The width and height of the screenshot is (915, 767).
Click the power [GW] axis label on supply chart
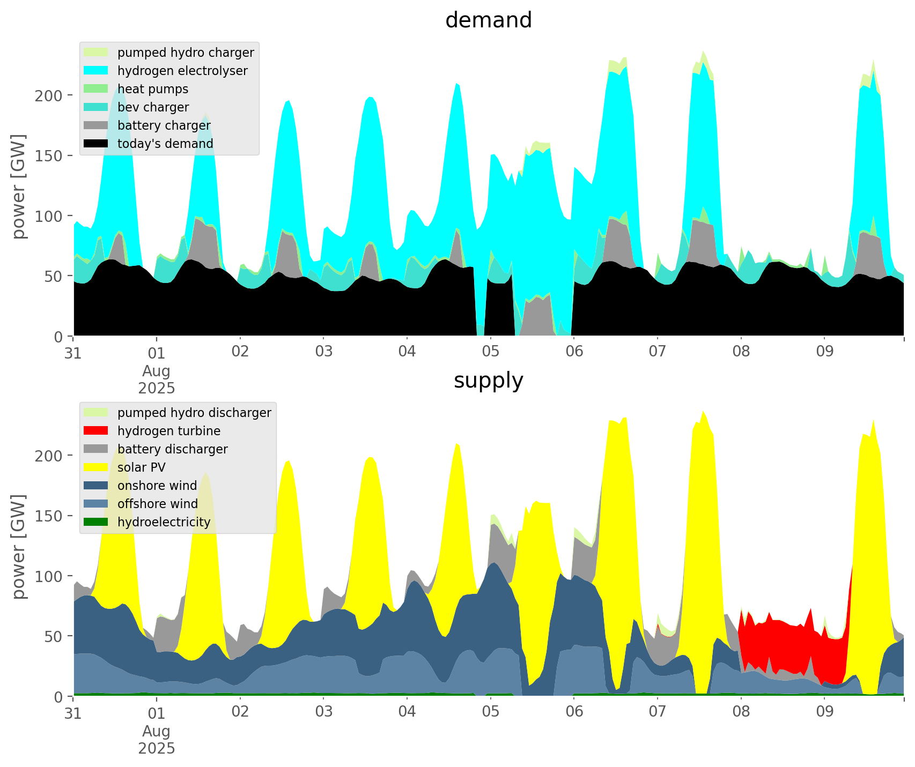pyautogui.click(x=19, y=547)
